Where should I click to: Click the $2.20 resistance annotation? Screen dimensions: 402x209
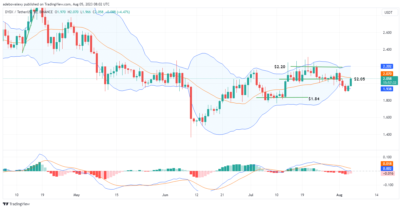pyautogui.click(x=280, y=66)
